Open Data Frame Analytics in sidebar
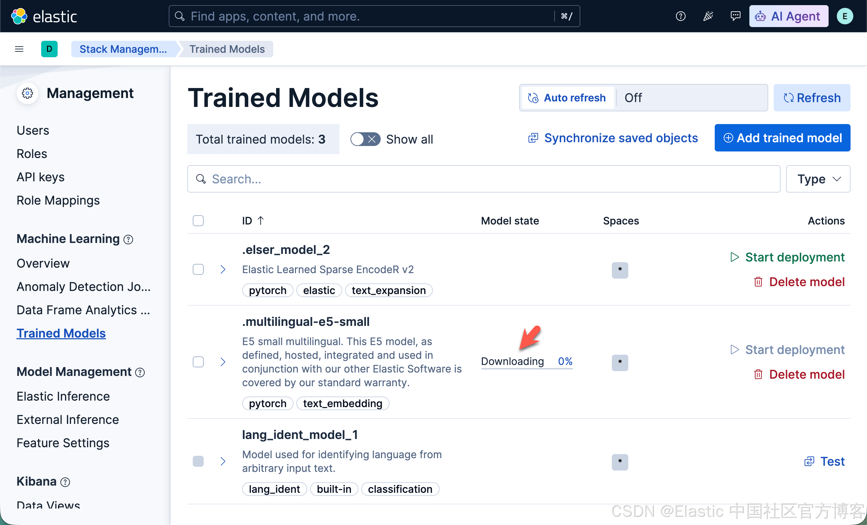The width and height of the screenshot is (867, 525). pyautogui.click(x=83, y=310)
